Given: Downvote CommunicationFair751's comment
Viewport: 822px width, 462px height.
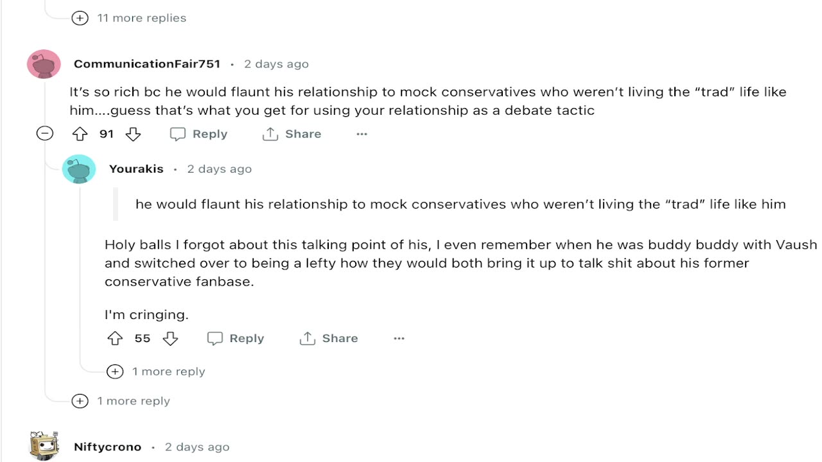Looking at the screenshot, I should (x=133, y=134).
